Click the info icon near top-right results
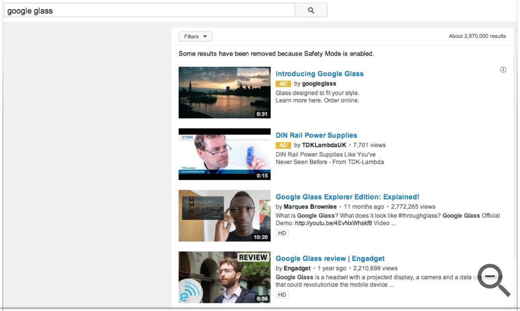Viewport: 520px width, 311px height. coord(504,69)
